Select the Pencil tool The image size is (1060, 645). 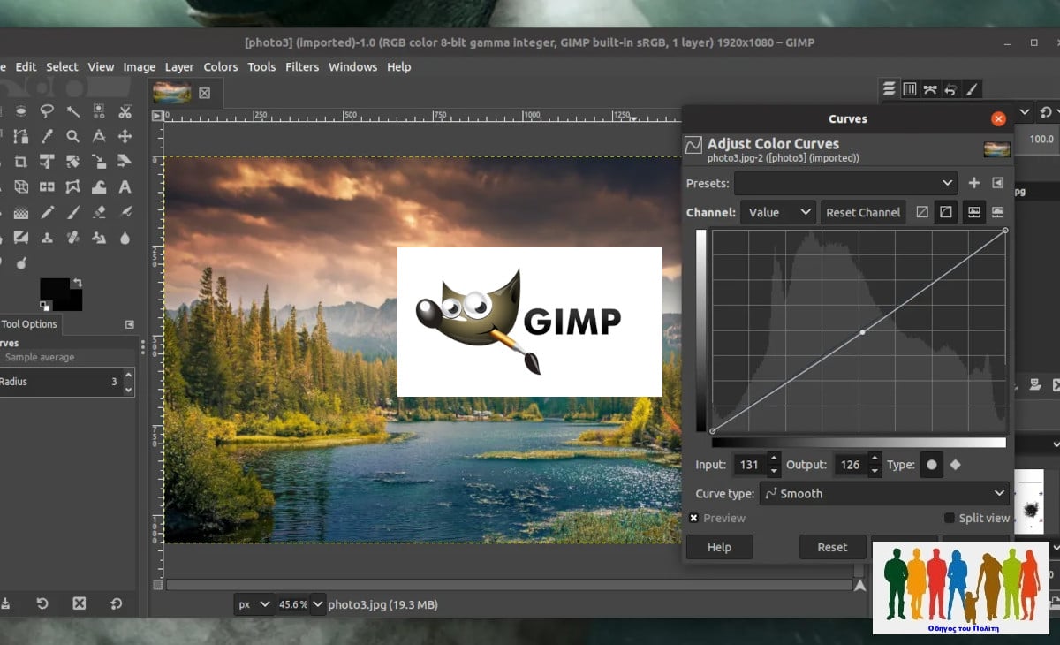coord(47,212)
